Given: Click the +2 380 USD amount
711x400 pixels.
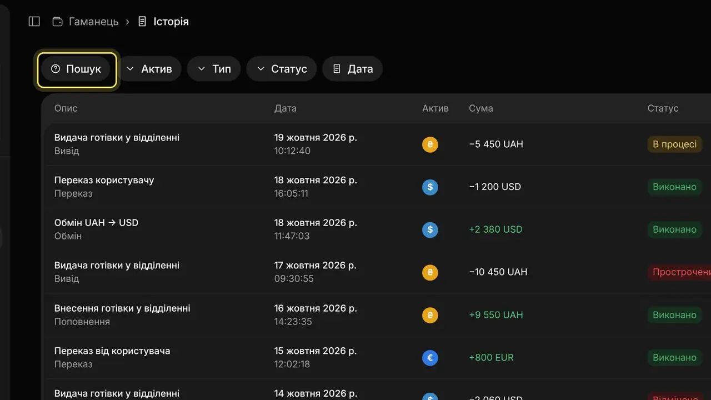Looking at the screenshot, I should click(495, 229).
